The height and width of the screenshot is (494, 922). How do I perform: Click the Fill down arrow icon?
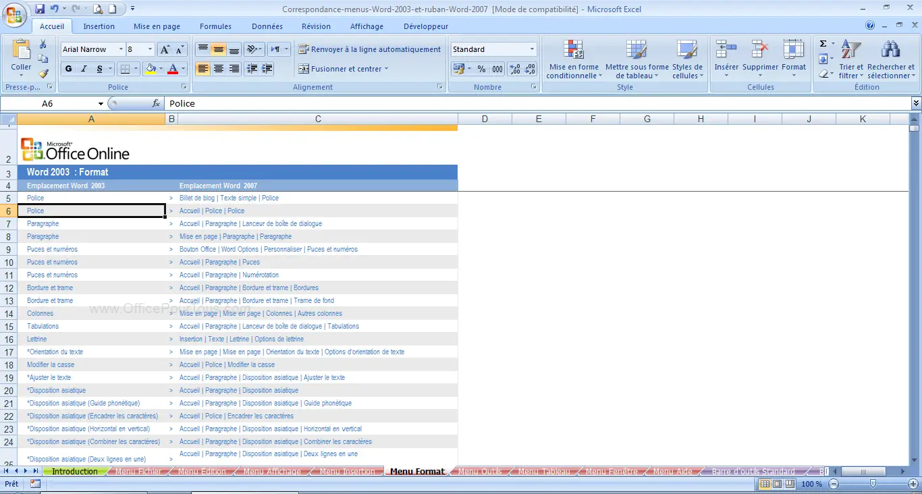click(x=823, y=59)
